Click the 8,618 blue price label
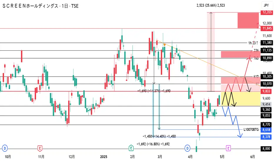Viewport: 274px width, 161px height. tap(266, 130)
